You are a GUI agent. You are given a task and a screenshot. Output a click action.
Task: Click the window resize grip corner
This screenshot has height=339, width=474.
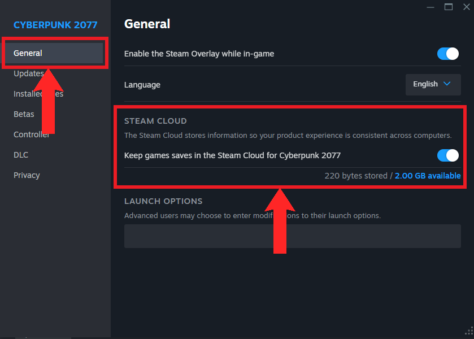468,333
